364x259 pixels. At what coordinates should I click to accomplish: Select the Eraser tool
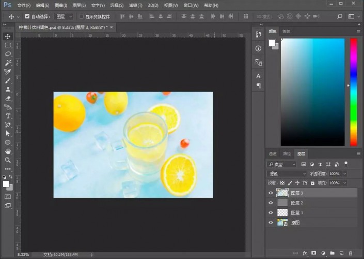point(8,98)
